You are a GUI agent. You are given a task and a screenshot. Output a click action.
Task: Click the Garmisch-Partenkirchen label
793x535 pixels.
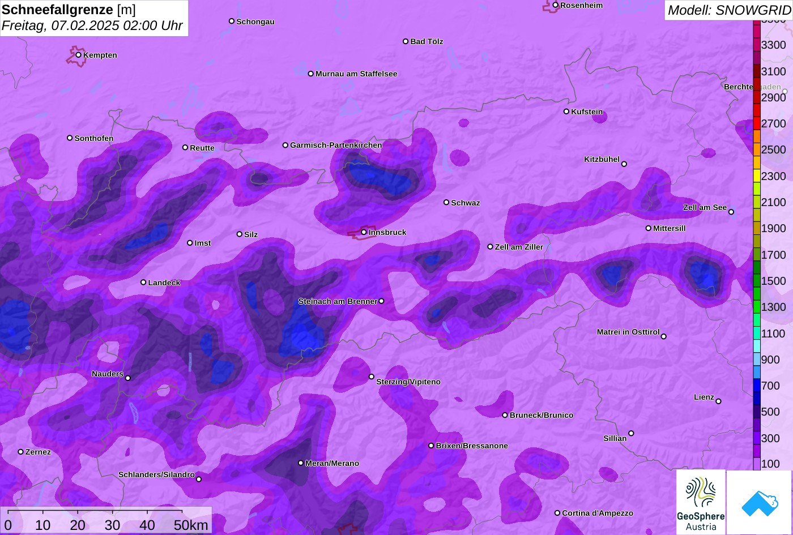[336, 145]
